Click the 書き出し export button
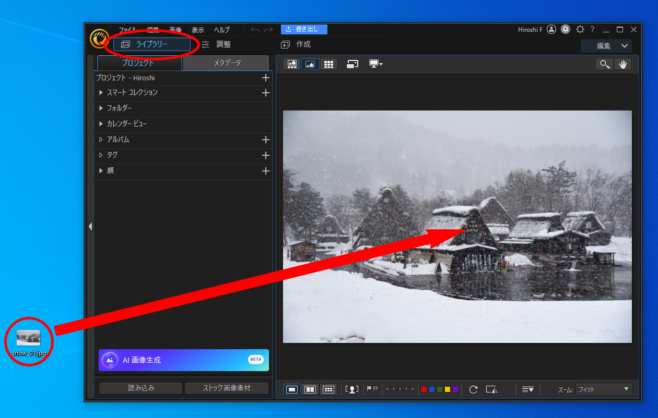Screen dimensions: 658x418 (x=304, y=29)
